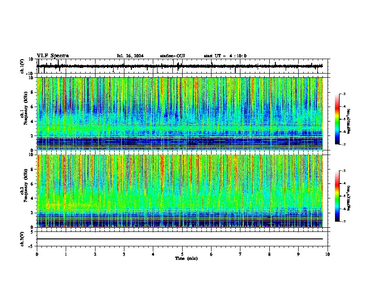Click the time axis tick labeled "7"
The width and height of the screenshot is (369, 285).
point(240,254)
